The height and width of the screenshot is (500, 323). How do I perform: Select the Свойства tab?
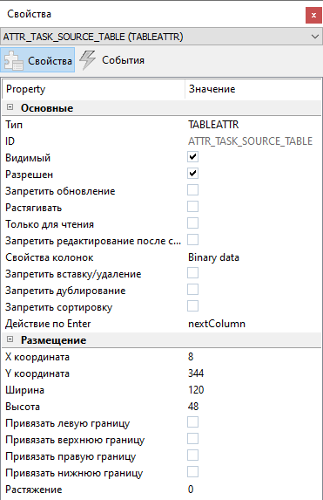click(x=37, y=60)
